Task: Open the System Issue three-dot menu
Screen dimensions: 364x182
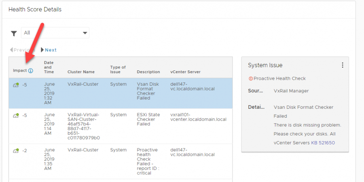Action: tap(343, 65)
